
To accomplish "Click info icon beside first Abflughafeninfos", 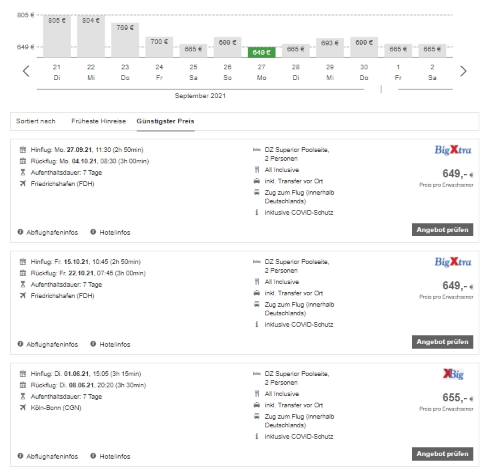I will (21, 232).
